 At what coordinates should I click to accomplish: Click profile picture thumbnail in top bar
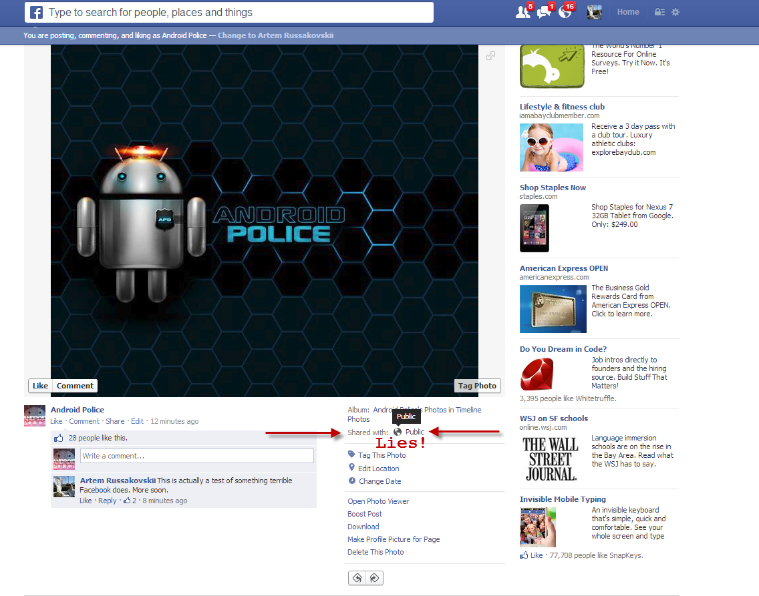point(595,12)
